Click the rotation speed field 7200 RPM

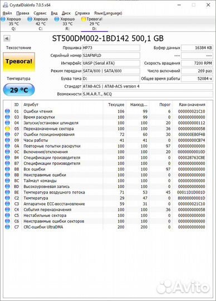click(197, 63)
